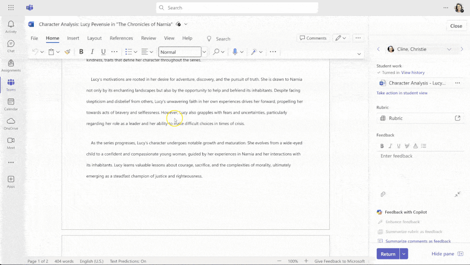This screenshot has width=470, height=265.
Task: Open the Help tab
Action: [x=187, y=39]
